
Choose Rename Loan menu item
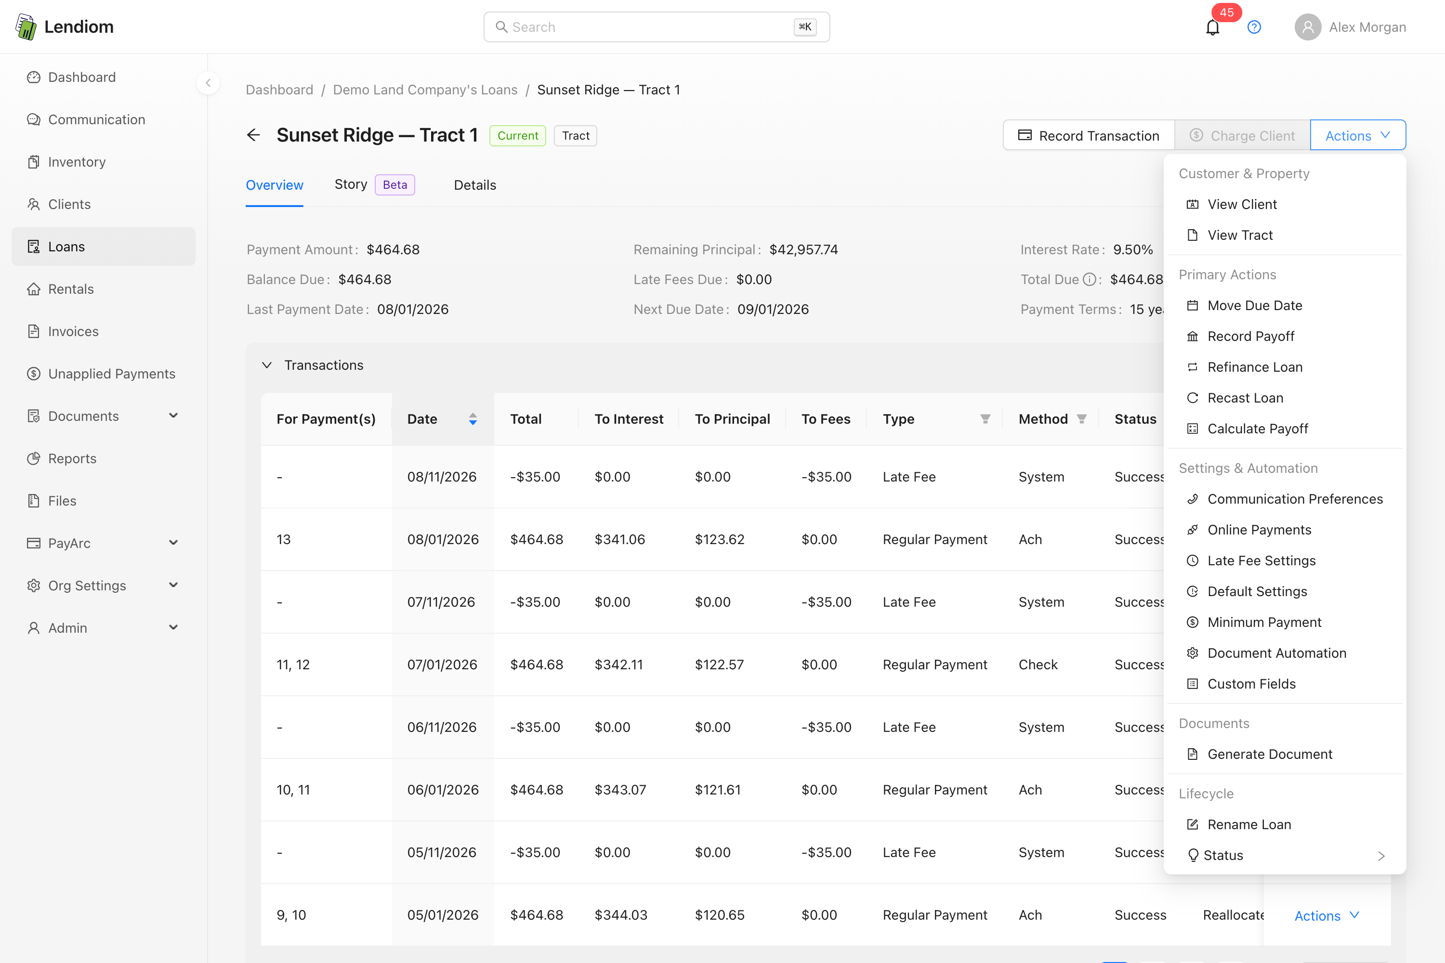(x=1285, y=825)
